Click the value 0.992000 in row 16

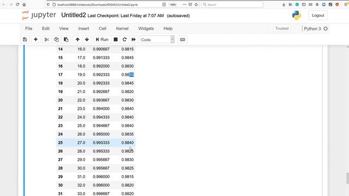click(101, 66)
